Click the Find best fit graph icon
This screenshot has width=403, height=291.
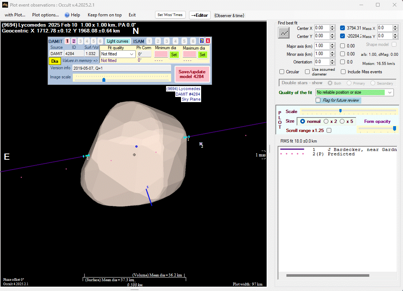tap(283, 32)
